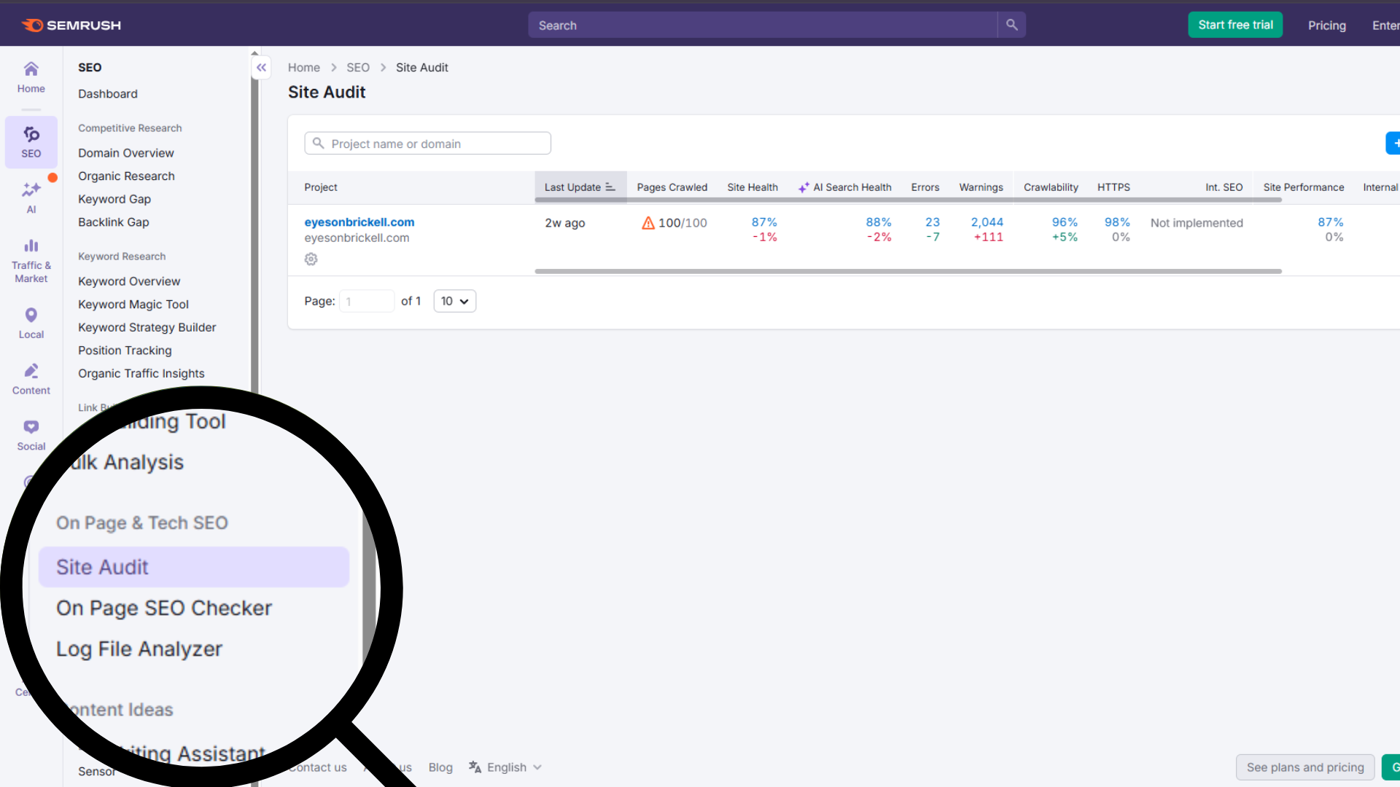Viewport: 1400px width, 787px height.
Task: Collapse the SEO sidebar with the double chevron
Action: pyautogui.click(x=260, y=67)
